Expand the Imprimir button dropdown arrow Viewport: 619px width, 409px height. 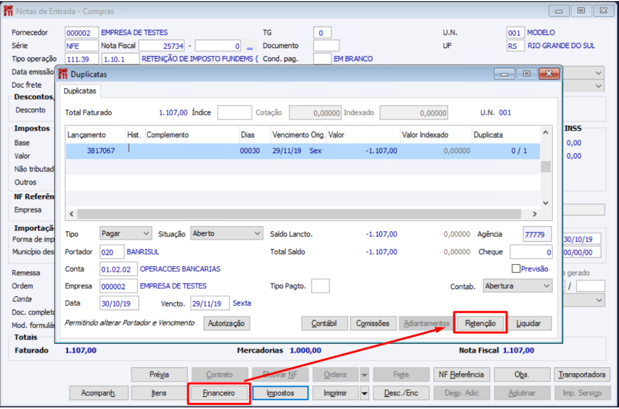pos(364,393)
